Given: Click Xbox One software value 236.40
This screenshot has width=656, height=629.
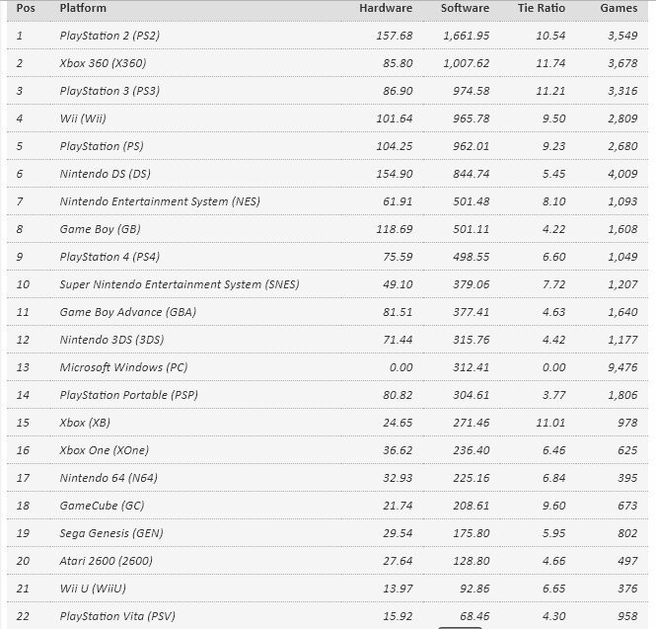Looking at the screenshot, I should coord(472,450).
